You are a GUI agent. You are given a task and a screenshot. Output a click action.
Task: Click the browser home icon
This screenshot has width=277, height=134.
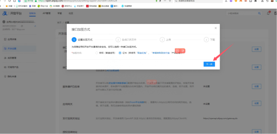point(14,1)
